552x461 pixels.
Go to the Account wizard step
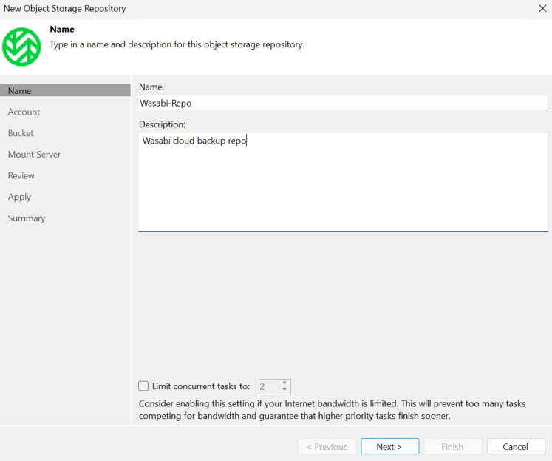pos(24,112)
